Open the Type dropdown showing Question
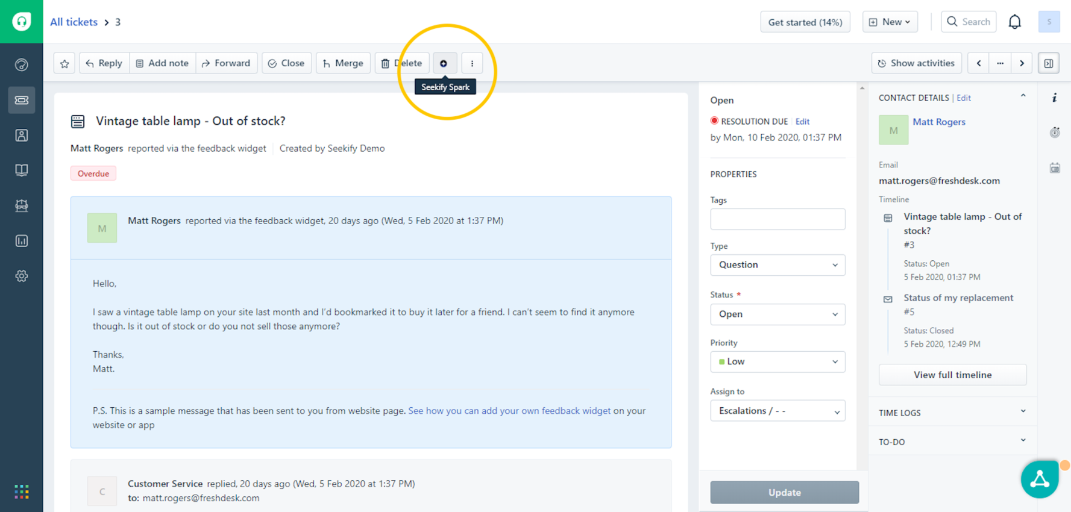 [x=777, y=265]
